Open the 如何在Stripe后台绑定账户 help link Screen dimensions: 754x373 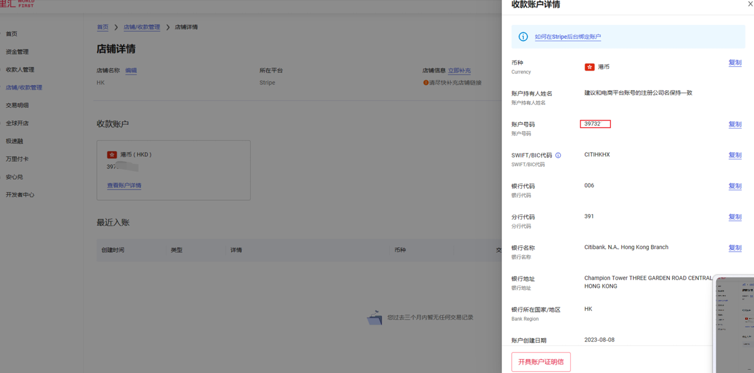[x=567, y=37]
